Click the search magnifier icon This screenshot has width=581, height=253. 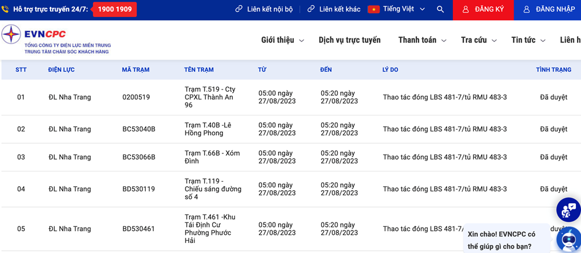pyautogui.click(x=440, y=9)
